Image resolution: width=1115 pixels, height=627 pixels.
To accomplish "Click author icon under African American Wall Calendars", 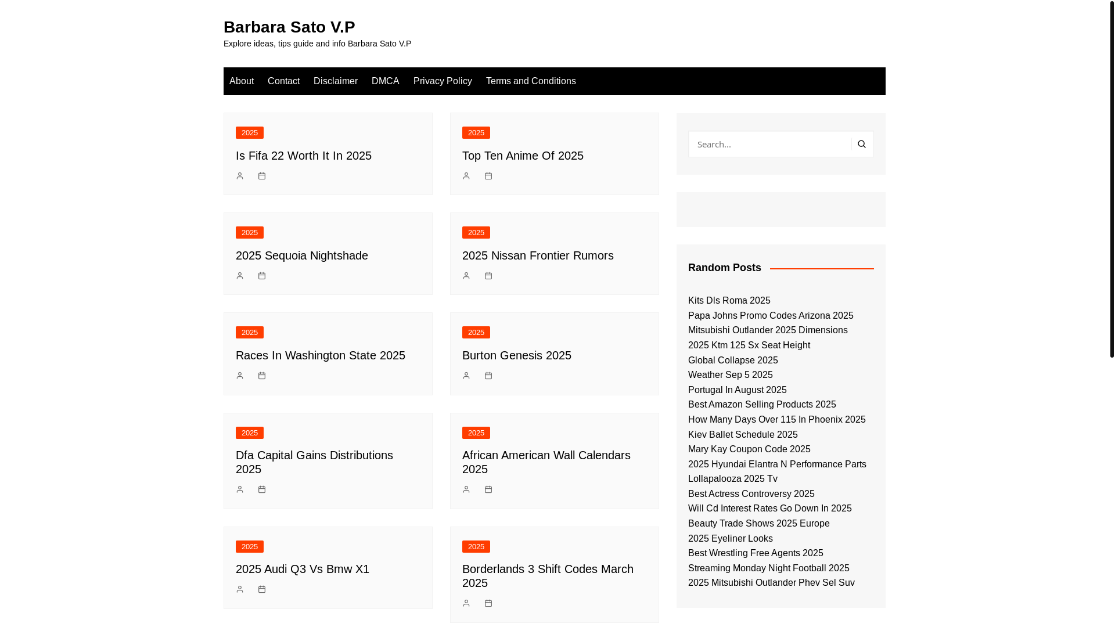I will coord(466,489).
